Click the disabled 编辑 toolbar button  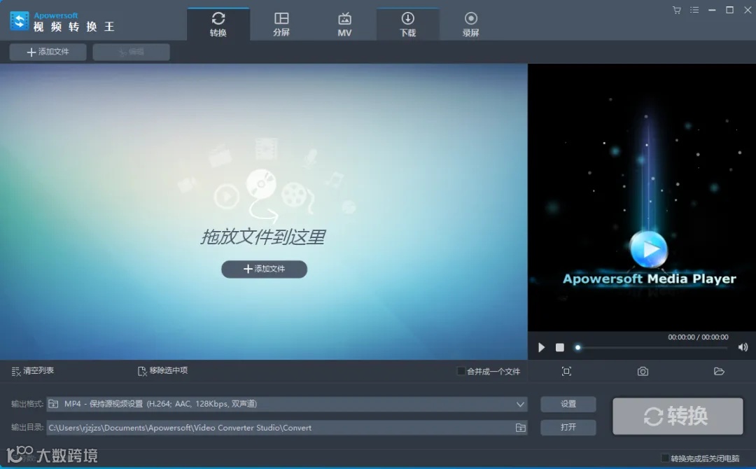(131, 52)
